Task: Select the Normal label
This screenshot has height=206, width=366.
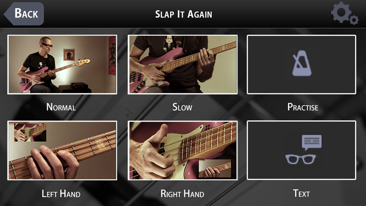Action: pyautogui.click(x=61, y=107)
